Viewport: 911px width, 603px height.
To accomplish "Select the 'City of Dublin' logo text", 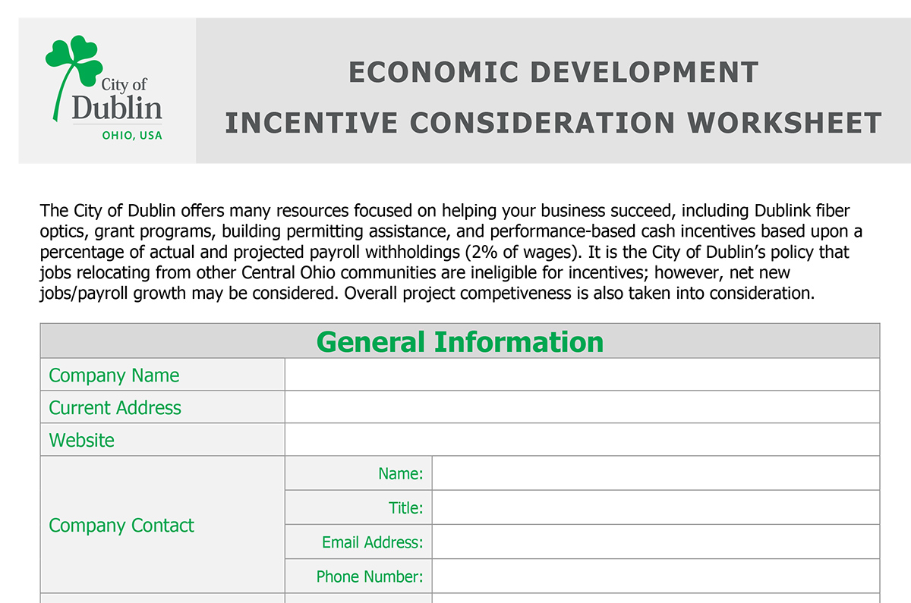I will [118, 99].
